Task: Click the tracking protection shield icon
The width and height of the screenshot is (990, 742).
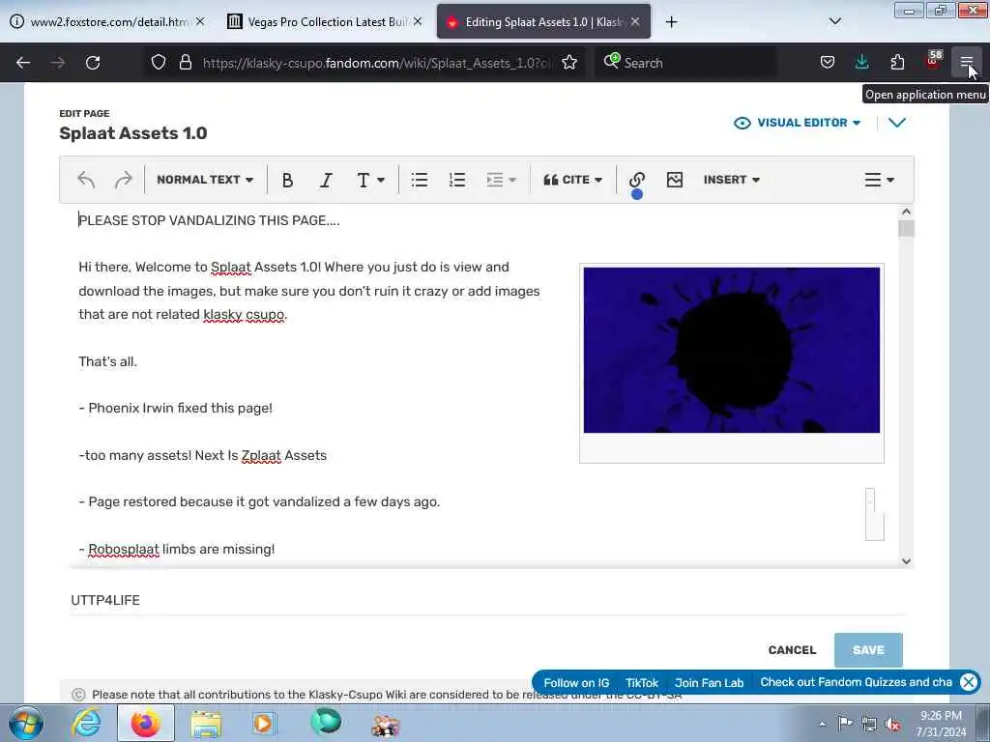Action: 159,62
